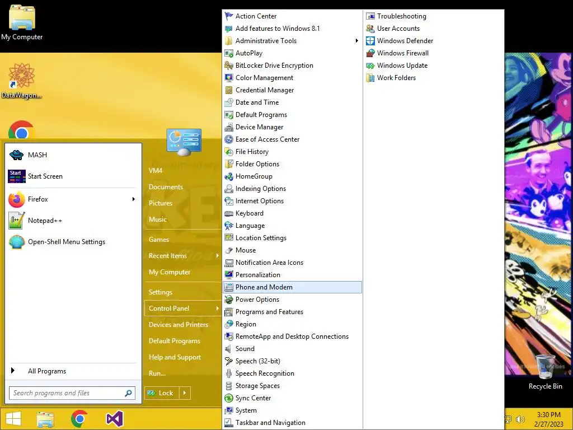Open the DataWagon desktop shortcut
The image size is (573, 430).
click(x=22, y=81)
